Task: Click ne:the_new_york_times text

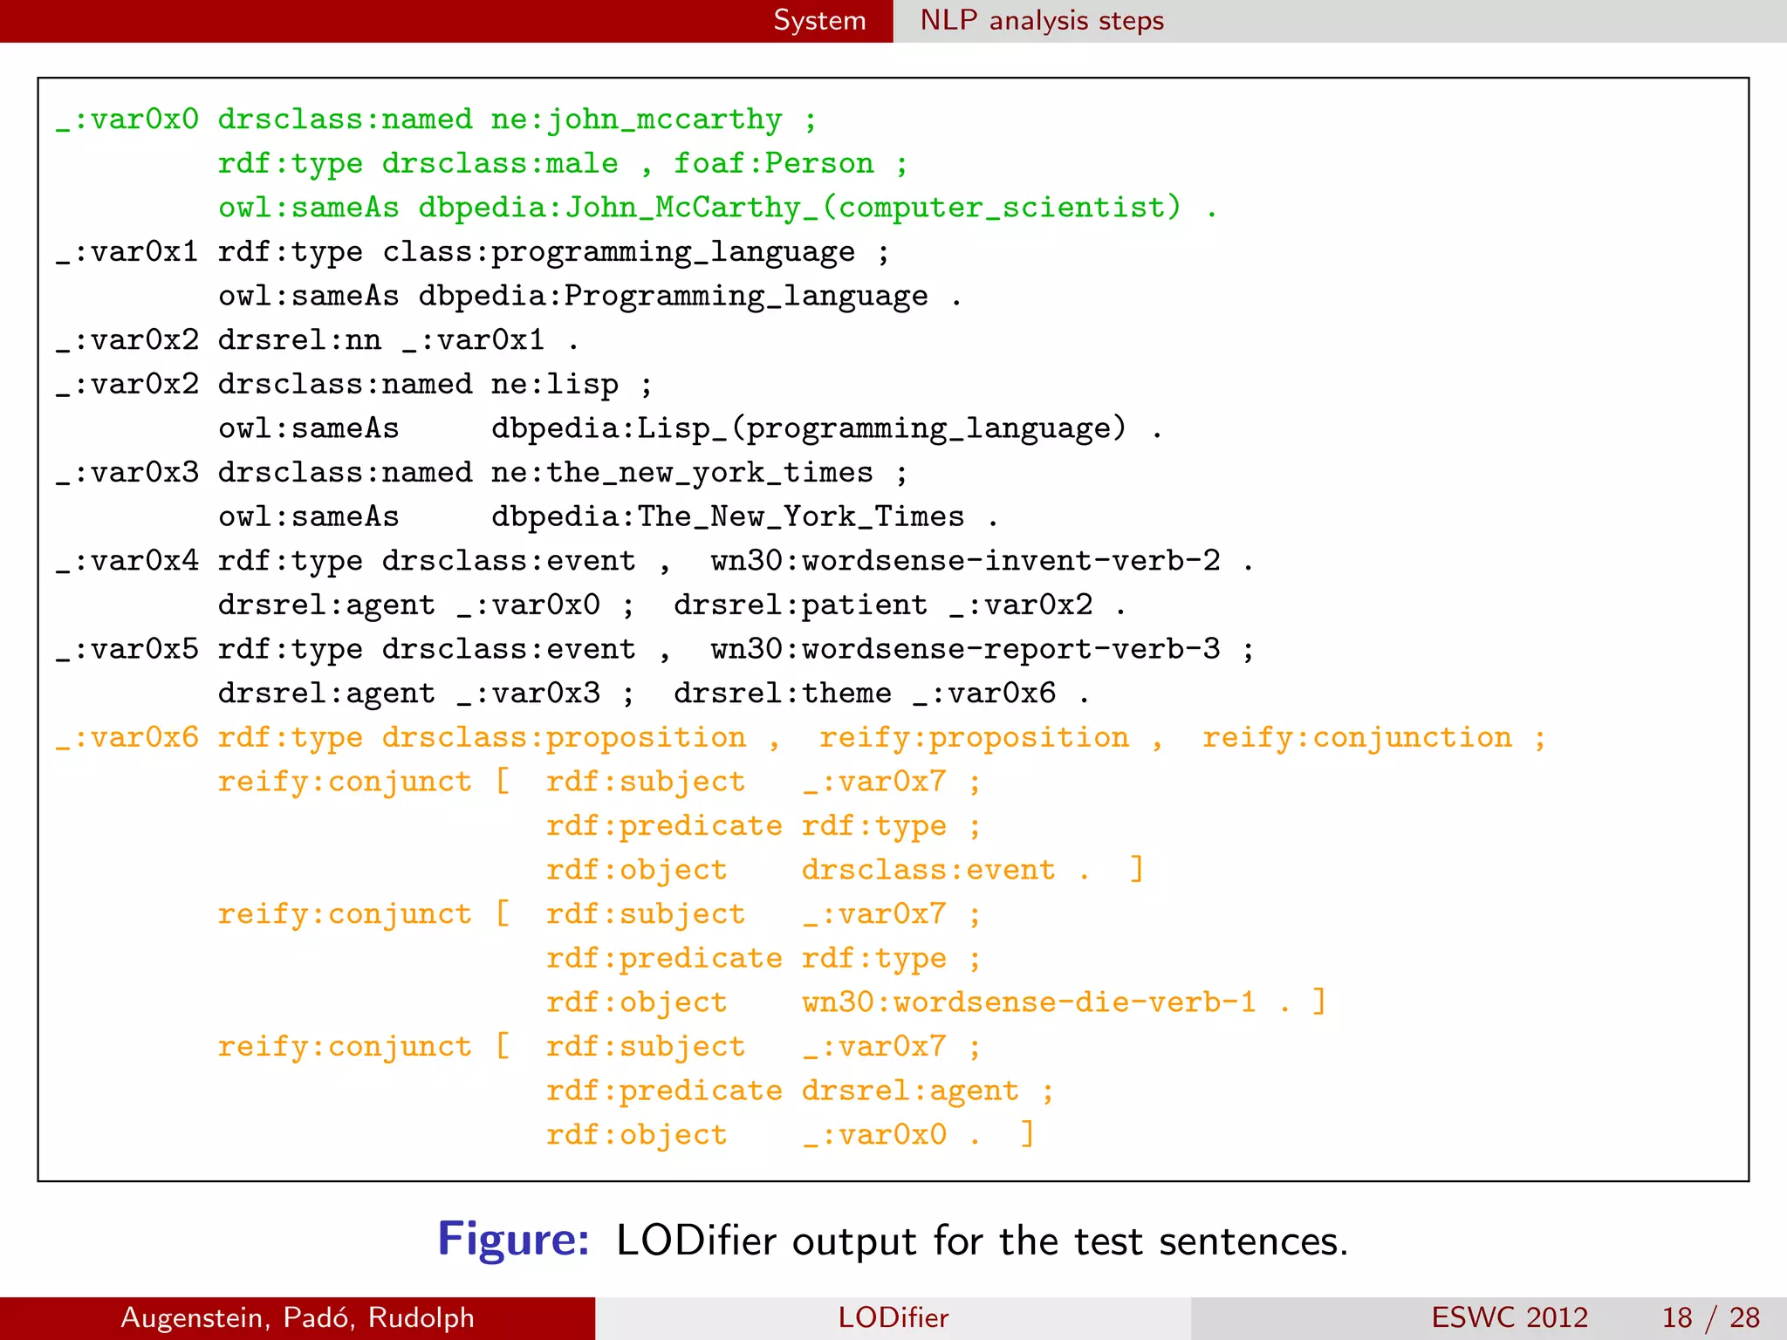Action: 681,473
